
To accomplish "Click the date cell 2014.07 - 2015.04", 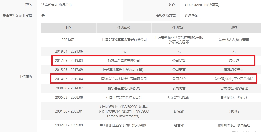I will (69, 79).
